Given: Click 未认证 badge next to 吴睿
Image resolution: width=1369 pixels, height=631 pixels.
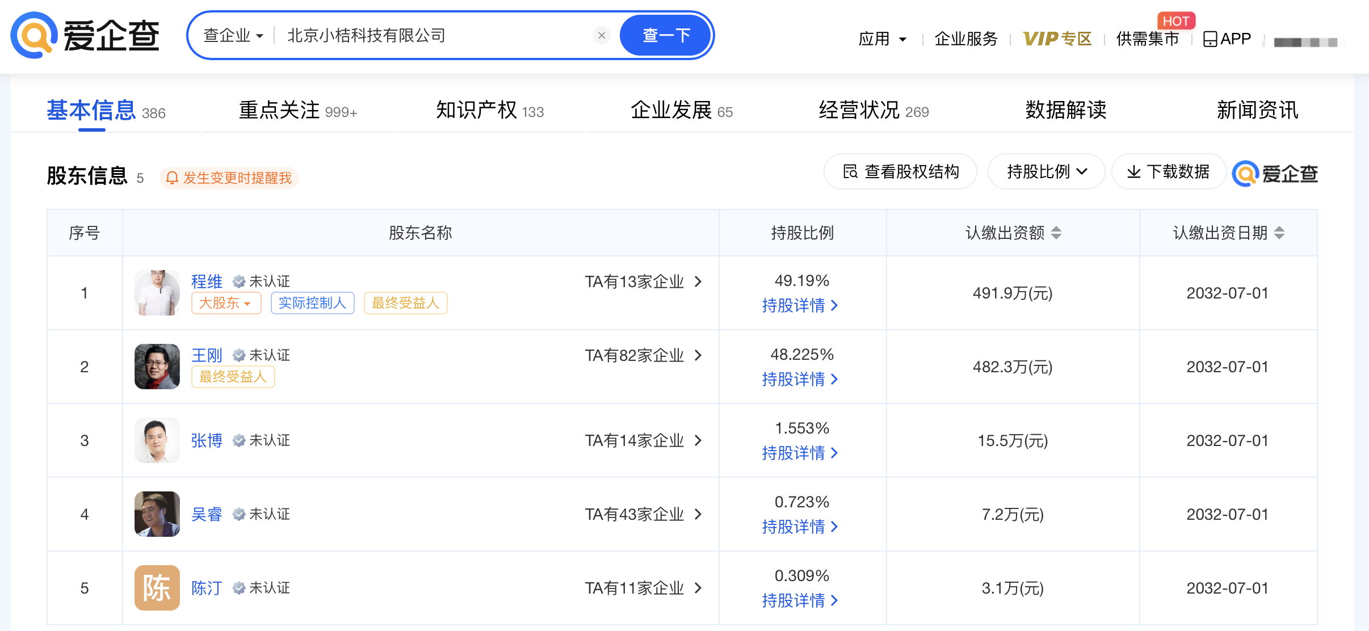Looking at the screenshot, I should click(262, 514).
